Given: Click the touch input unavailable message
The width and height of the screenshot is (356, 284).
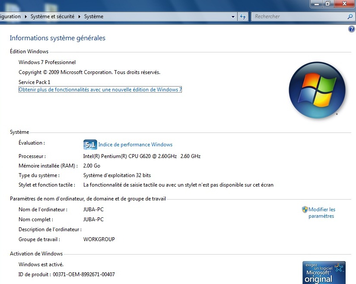Looking at the screenshot, I should (x=178, y=185).
